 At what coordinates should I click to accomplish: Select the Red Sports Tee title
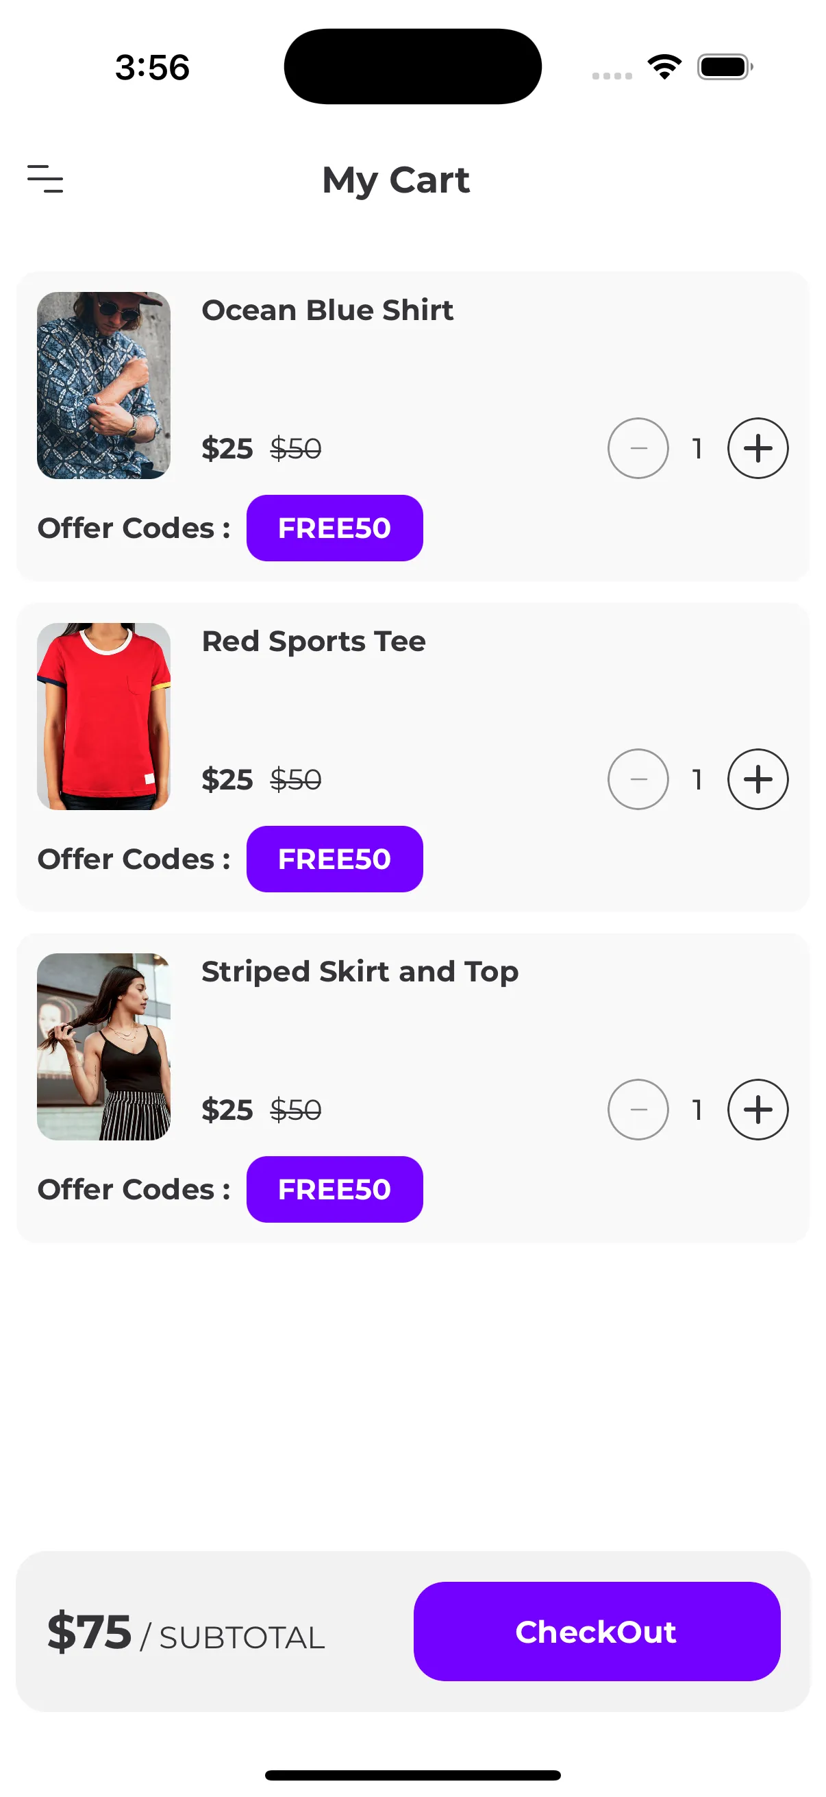314,641
